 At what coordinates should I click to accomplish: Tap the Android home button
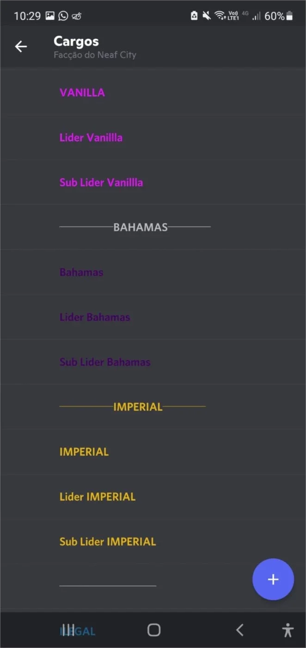point(153,629)
